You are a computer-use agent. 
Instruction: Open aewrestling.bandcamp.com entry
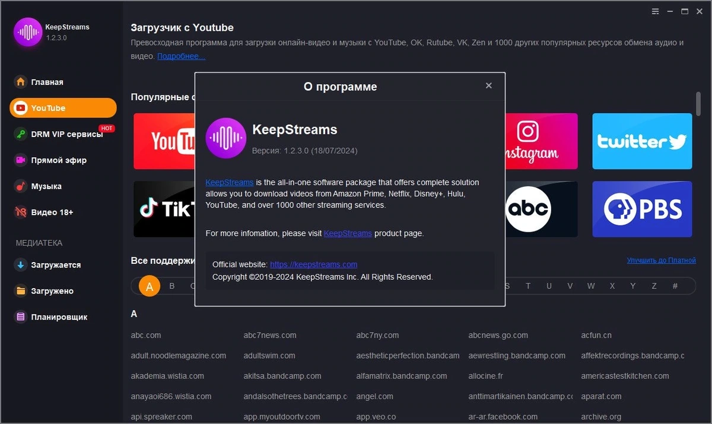[x=517, y=356]
